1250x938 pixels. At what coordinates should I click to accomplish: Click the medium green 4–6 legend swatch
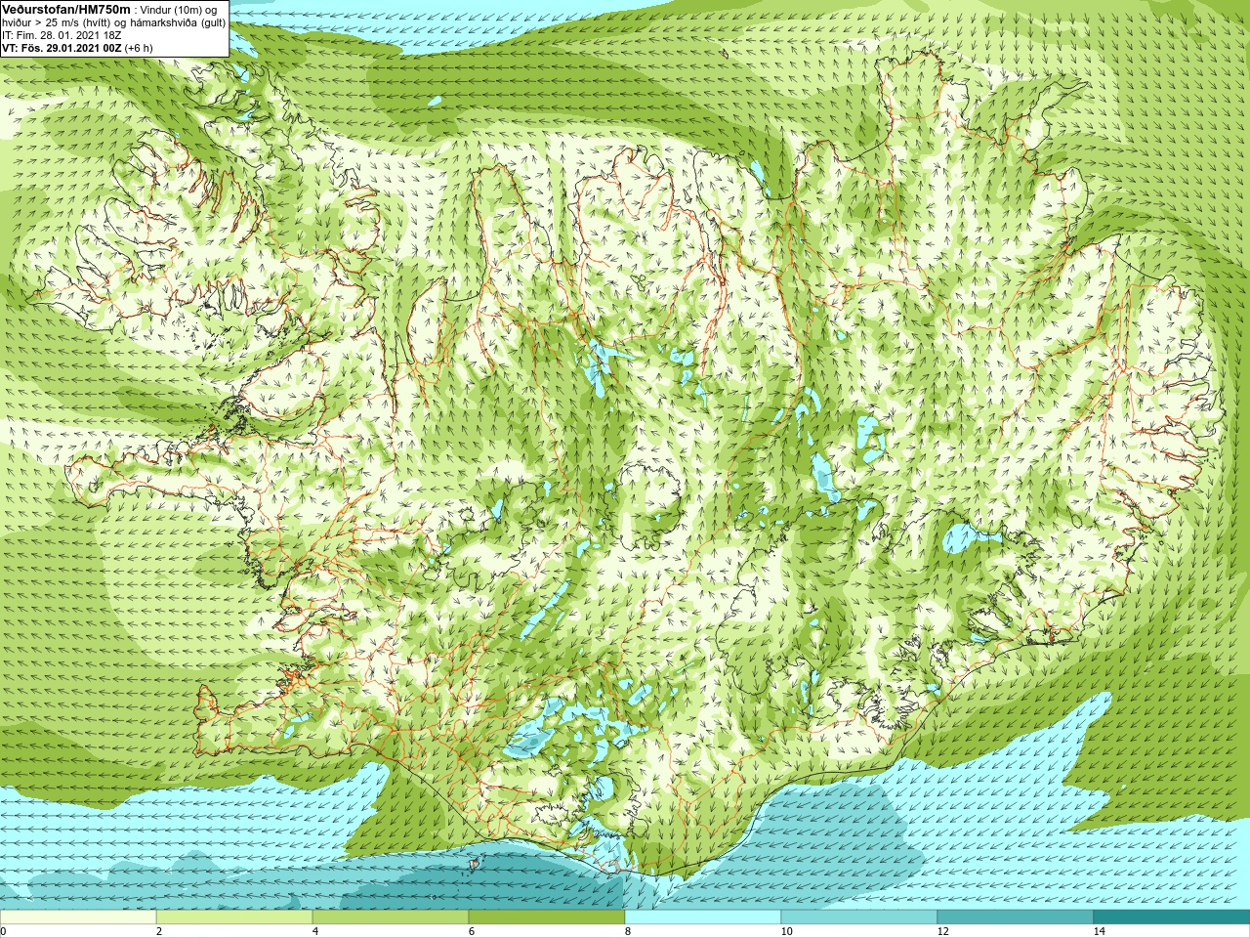pyautogui.click(x=391, y=917)
